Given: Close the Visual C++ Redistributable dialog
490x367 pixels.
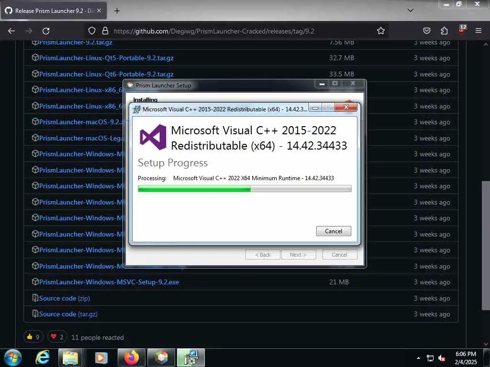Looking at the screenshot, I should (346, 108).
